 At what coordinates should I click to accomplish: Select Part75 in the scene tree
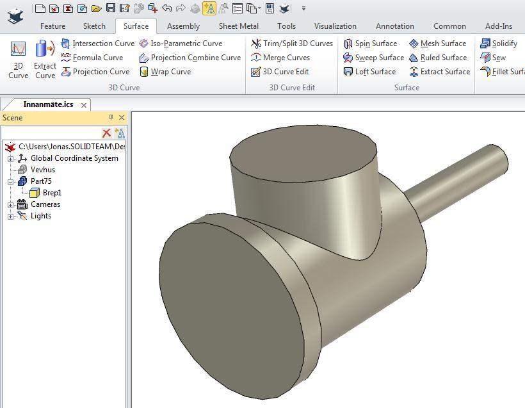tap(41, 181)
